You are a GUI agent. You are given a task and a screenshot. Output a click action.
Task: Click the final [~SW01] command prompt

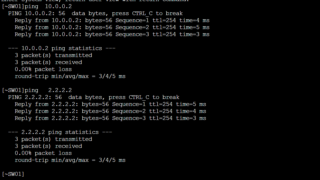click(13, 174)
